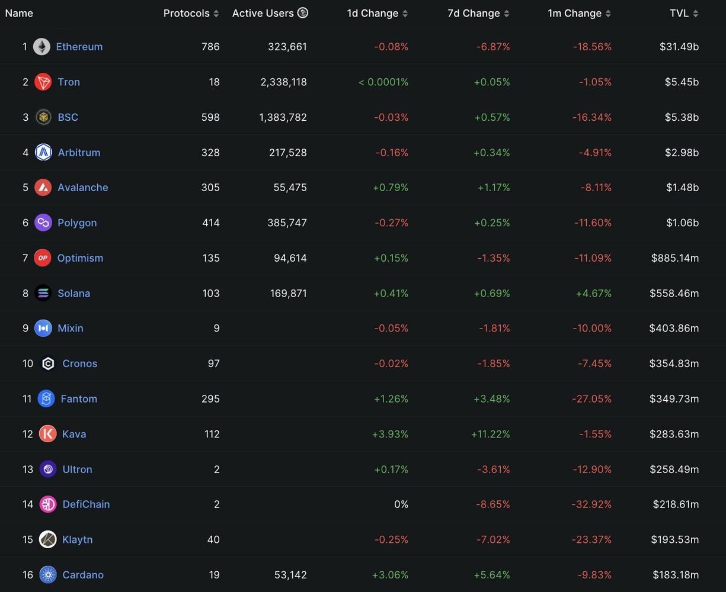Click the Kava logo icon
Image resolution: width=726 pixels, height=592 pixels.
pos(47,434)
